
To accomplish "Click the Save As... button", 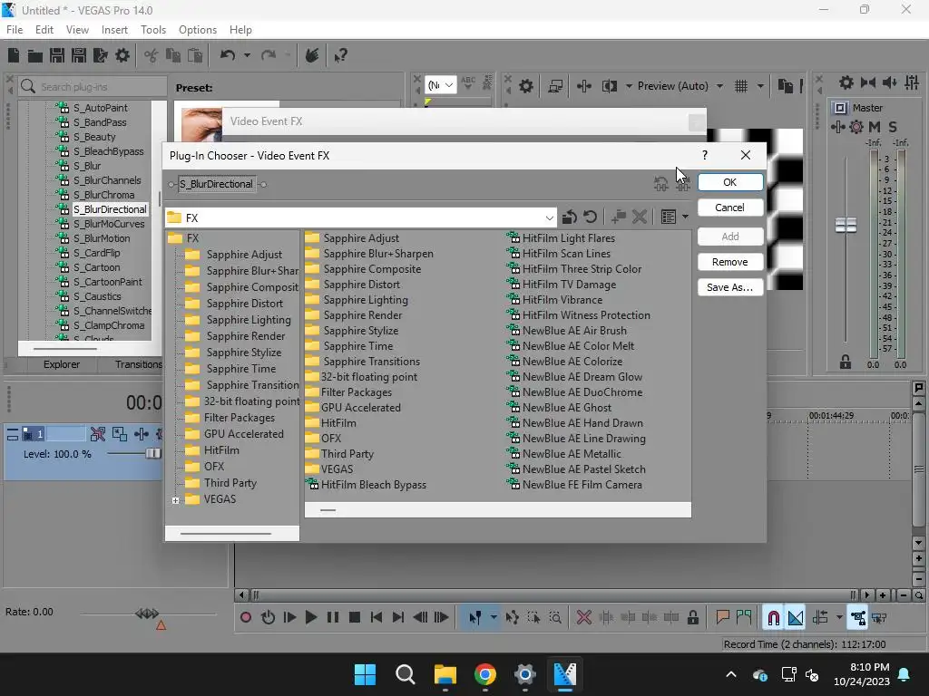I will 730,287.
